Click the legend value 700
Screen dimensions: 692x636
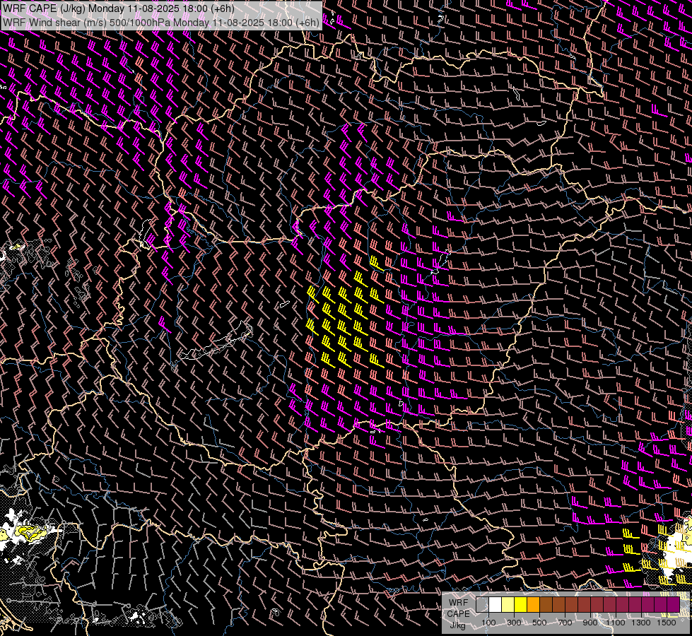point(565,623)
